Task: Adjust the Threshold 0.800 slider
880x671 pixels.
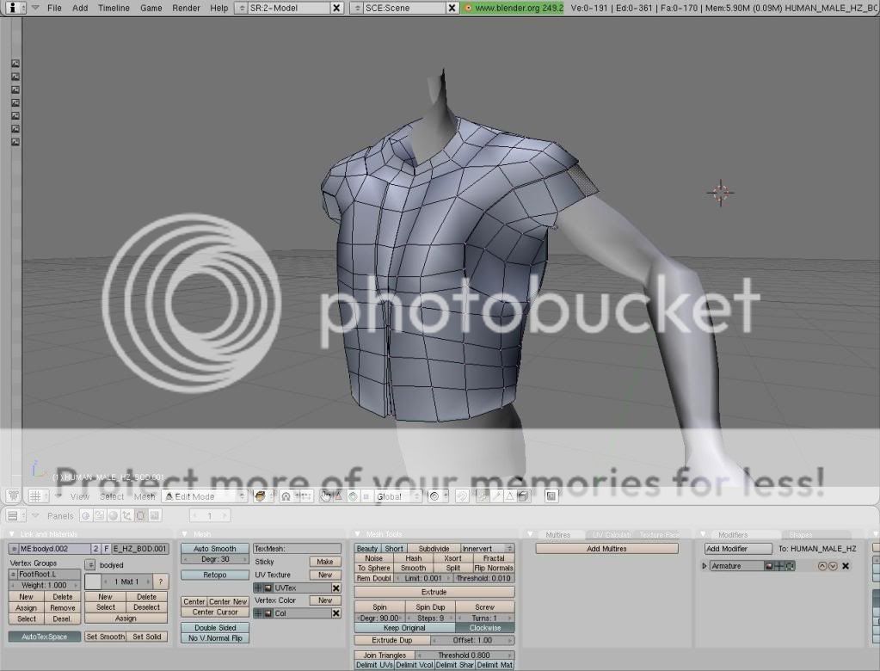Action: coord(465,656)
